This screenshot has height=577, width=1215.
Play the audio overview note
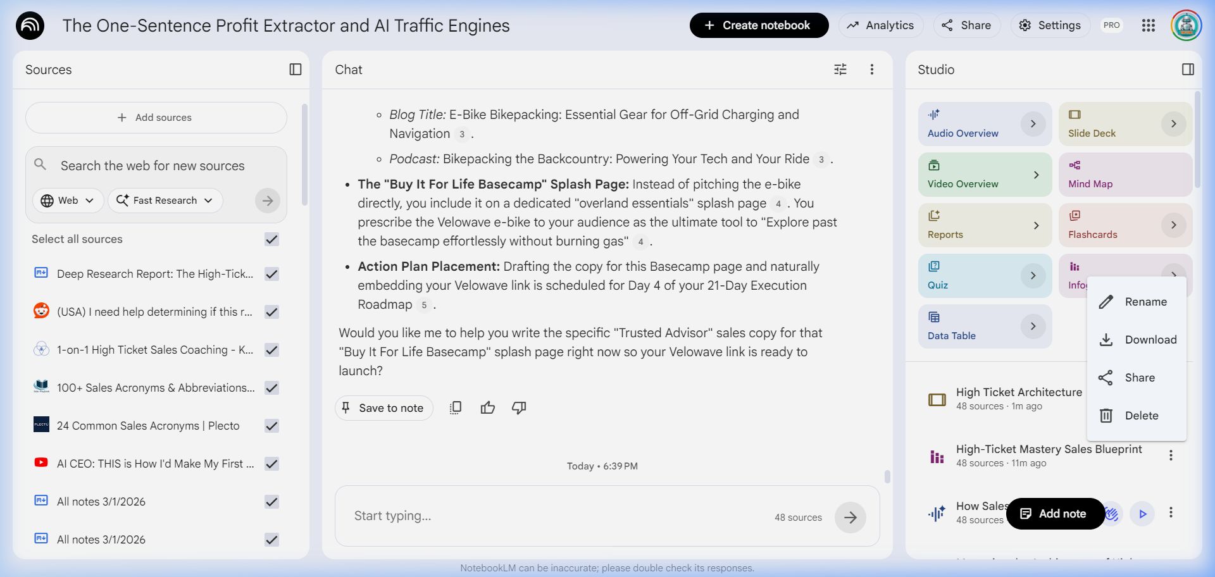1142,514
